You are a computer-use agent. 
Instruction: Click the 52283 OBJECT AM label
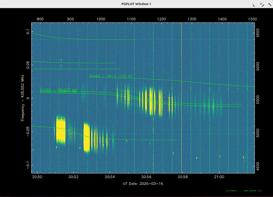(x=58, y=90)
